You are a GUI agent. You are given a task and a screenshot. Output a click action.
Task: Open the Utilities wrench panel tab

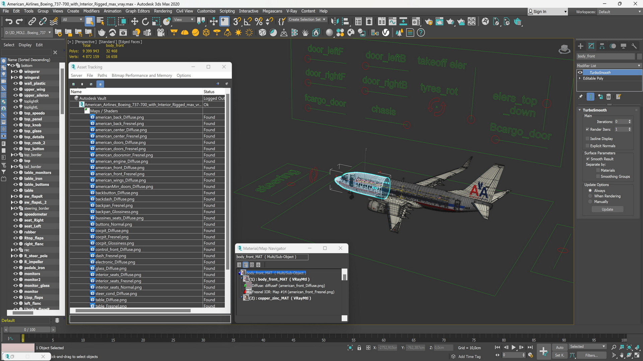(x=634, y=46)
